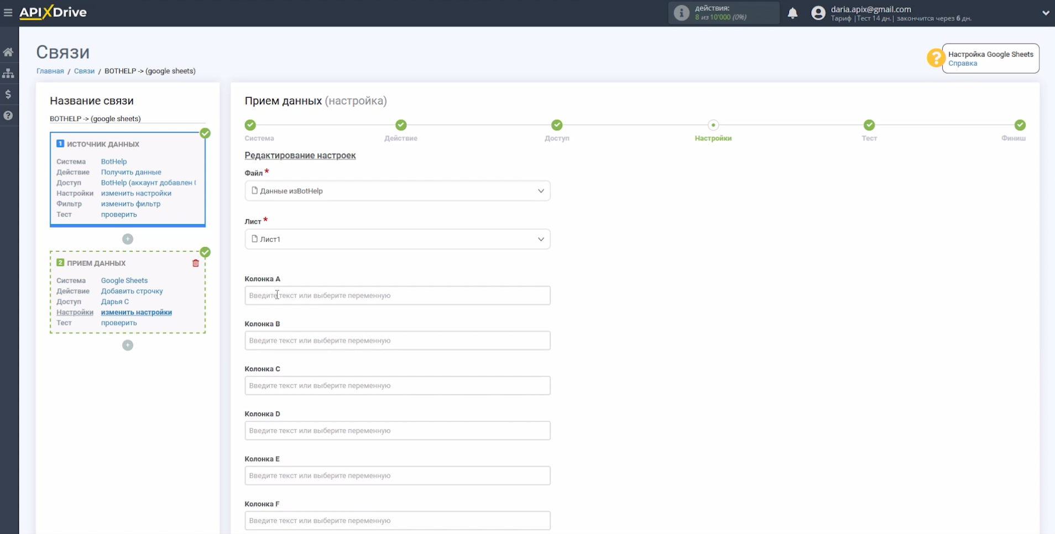Click проверить in ПРИЕМ ДАННЫХ block
The width and height of the screenshot is (1055, 534).
point(119,322)
